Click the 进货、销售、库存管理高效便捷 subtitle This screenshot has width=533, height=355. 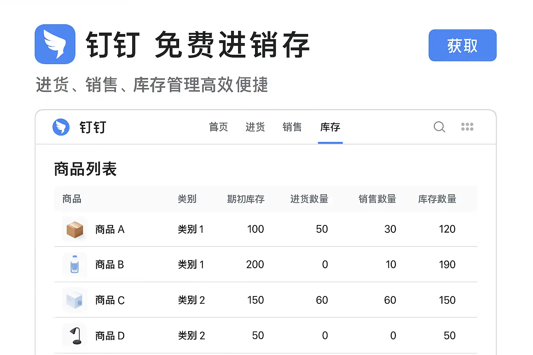[x=152, y=85]
